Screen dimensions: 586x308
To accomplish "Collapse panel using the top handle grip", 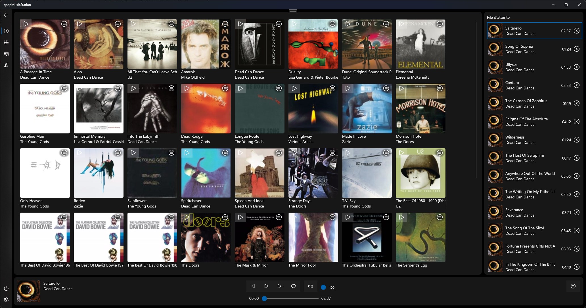I will (293, 11).
